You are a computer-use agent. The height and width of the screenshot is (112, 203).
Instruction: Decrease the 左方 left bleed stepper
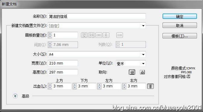[x=99, y=88]
